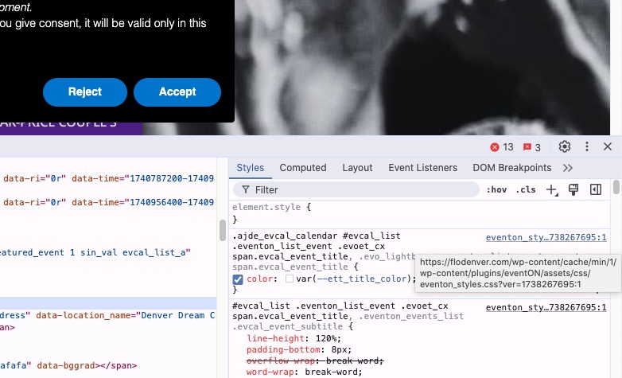This screenshot has width=622, height=378.
Task: Switch to the Styles tab
Action: click(x=251, y=168)
